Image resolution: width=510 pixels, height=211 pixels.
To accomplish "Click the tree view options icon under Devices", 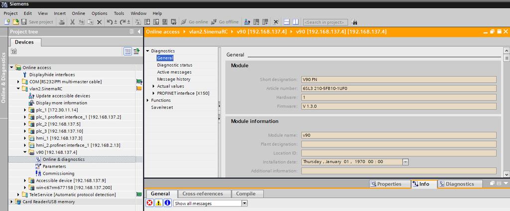I will (x=13, y=51).
